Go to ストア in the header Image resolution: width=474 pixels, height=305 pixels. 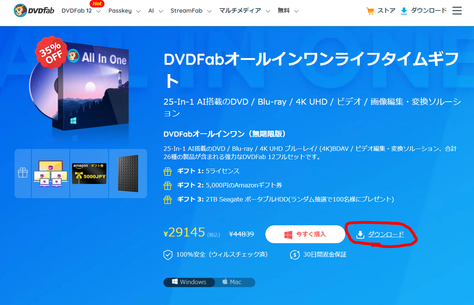point(386,11)
